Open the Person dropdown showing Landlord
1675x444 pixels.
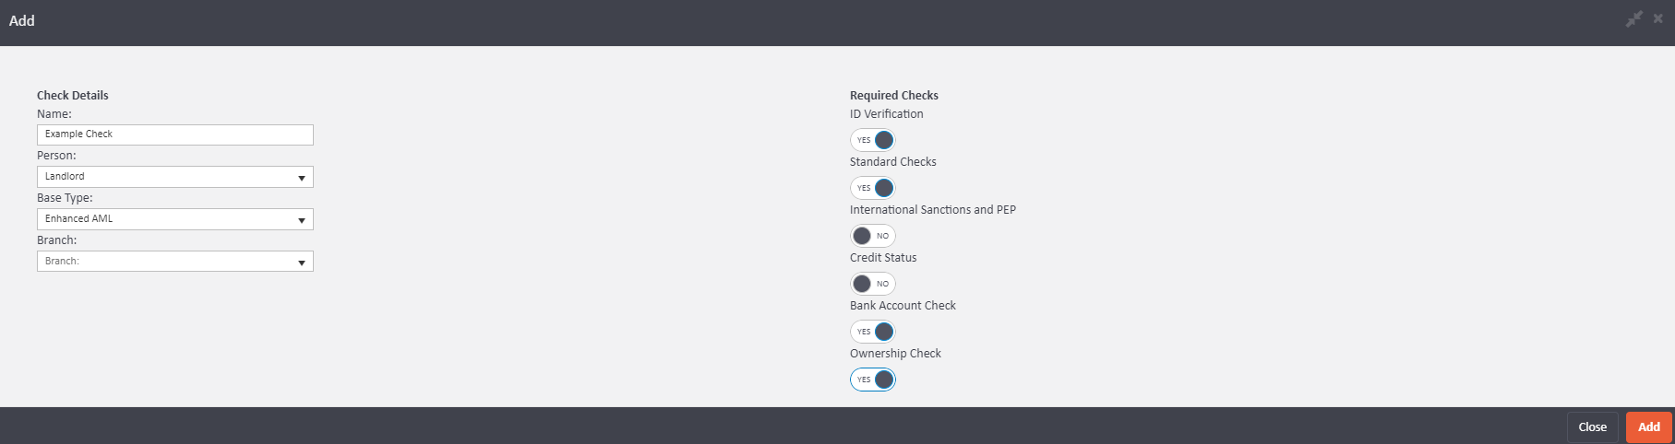175,177
